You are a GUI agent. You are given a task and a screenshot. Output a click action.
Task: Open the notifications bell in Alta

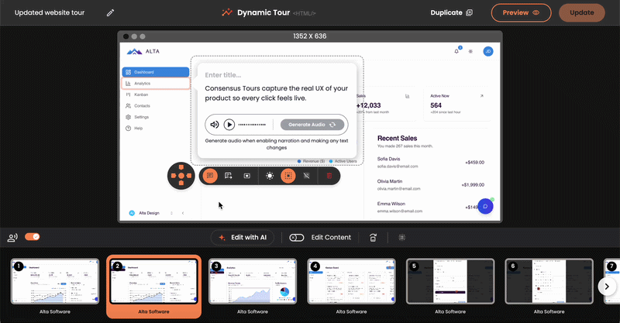pyautogui.click(x=456, y=51)
